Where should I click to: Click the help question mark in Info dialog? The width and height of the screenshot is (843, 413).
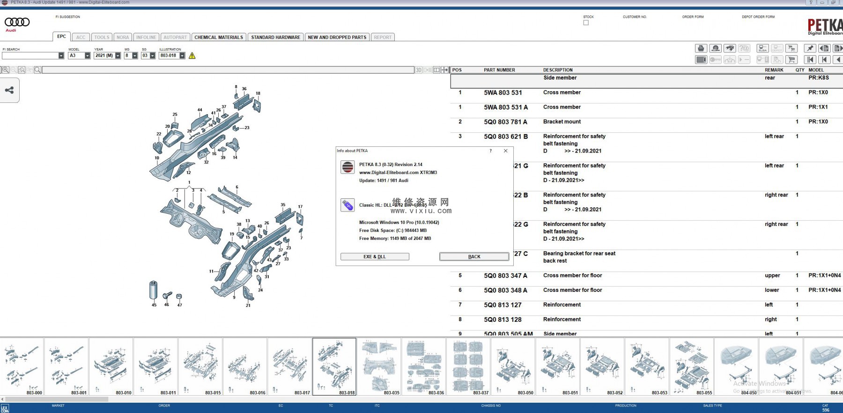[491, 151]
